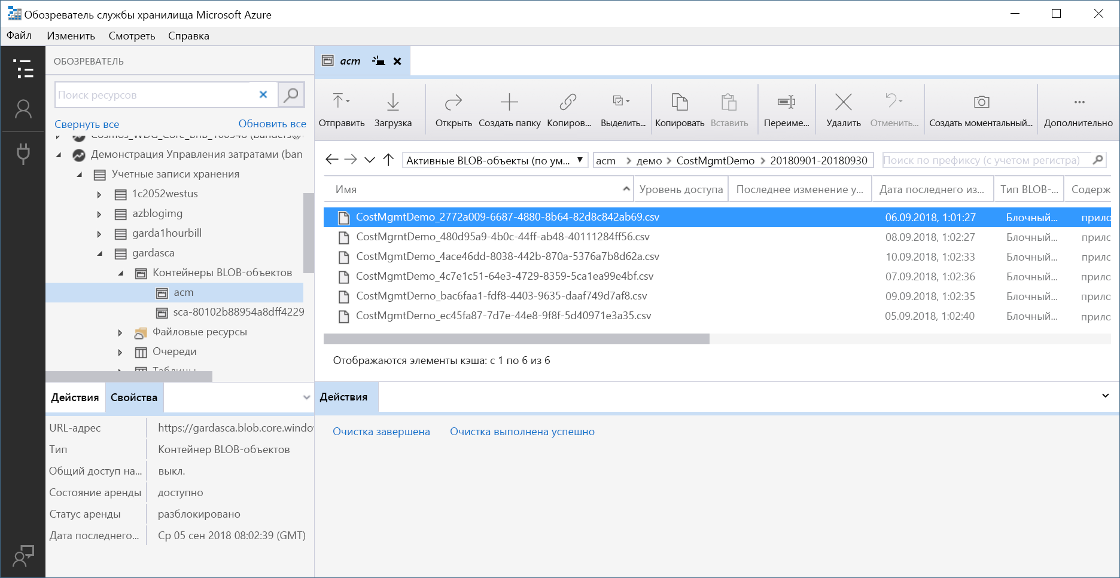Click the демо breadcrumb segment
This screenshot has width=1120, height=578.
pos(649,161)
